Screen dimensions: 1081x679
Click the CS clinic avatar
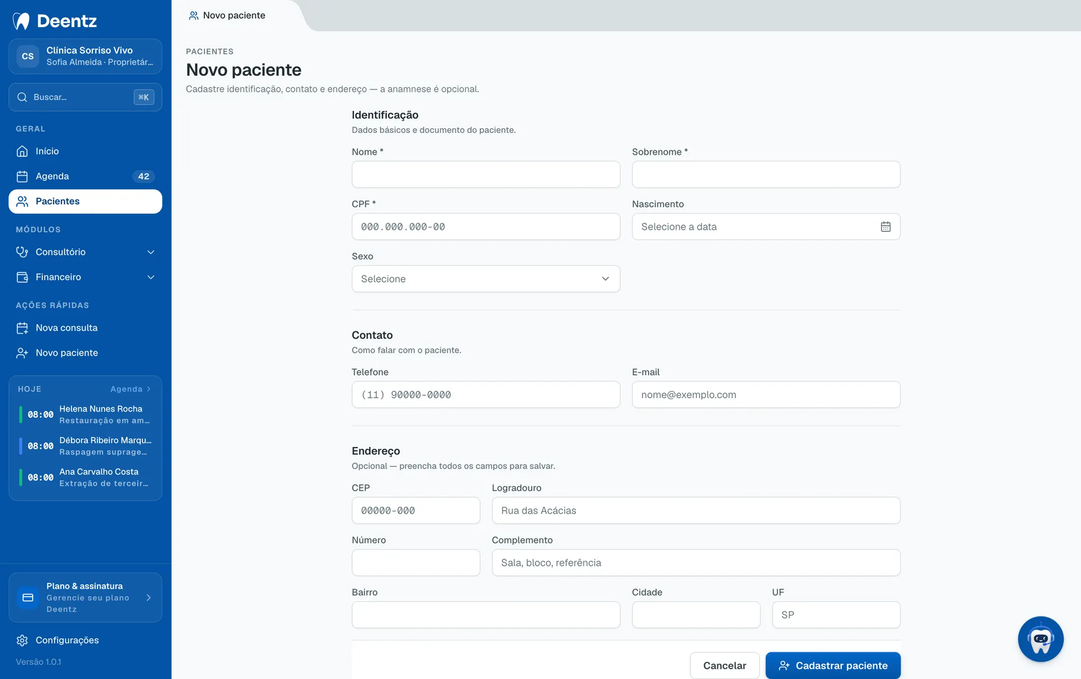point(28,56)
